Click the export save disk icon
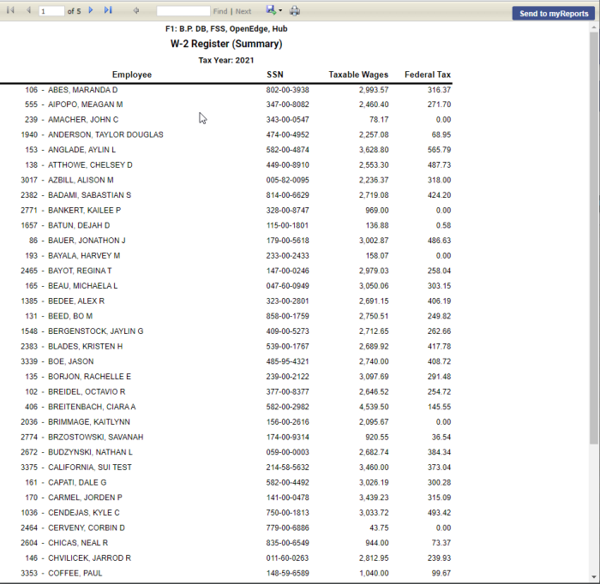 (x=271, y=11)
